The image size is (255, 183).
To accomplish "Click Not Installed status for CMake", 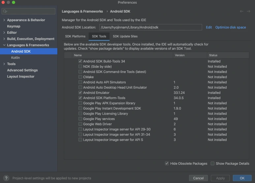I will 217,77.
